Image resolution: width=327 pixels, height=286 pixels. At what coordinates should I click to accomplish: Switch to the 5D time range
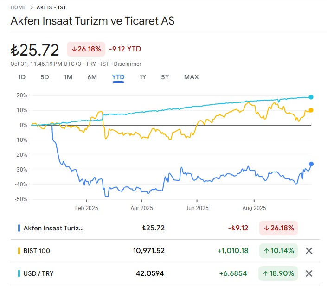pyautogui.click(x=45, y=77)
